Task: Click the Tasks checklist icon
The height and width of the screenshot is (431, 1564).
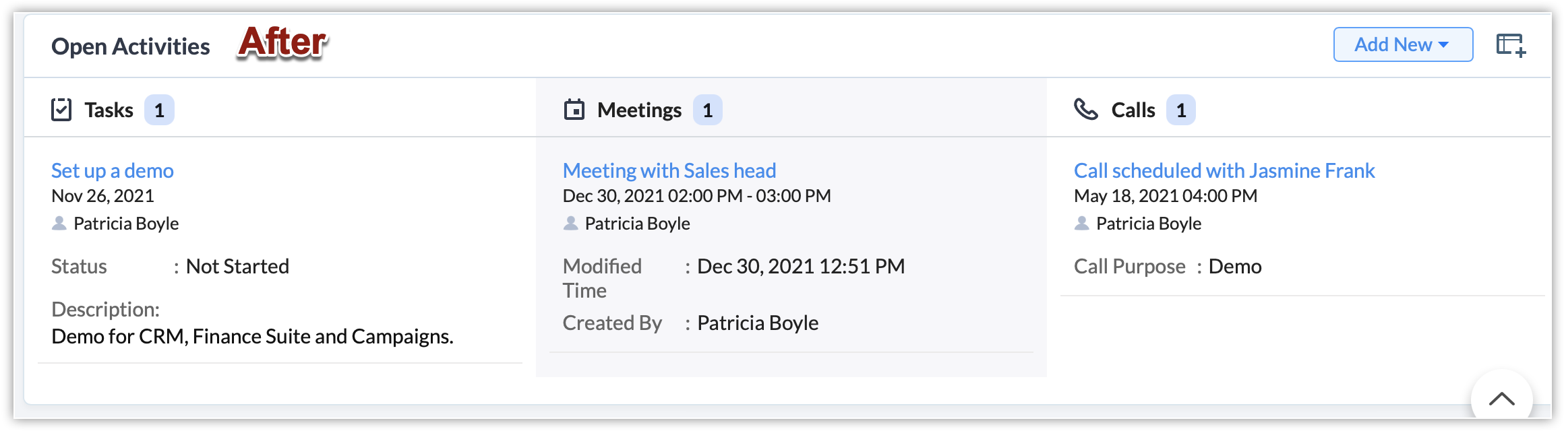Action: click(61, 110)
